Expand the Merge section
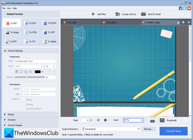 click(5, 114)
